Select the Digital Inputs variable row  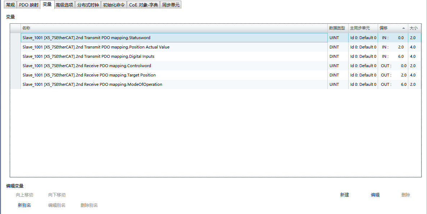coord(216,56)
